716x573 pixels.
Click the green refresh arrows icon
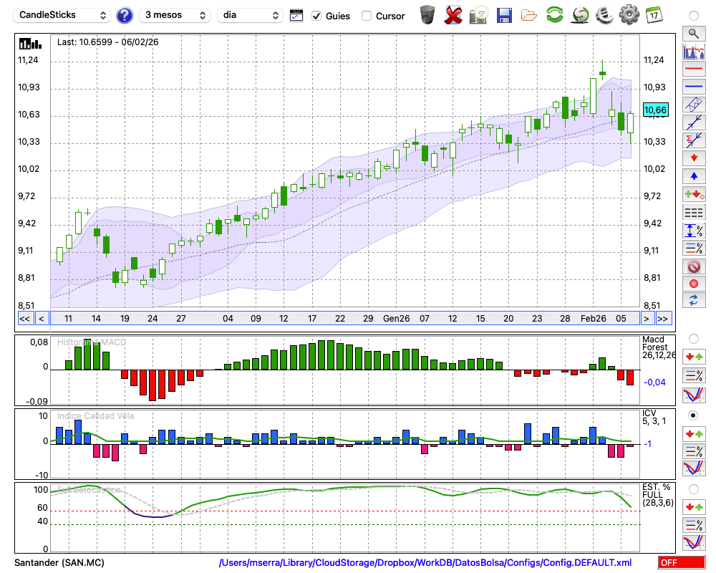555,15
